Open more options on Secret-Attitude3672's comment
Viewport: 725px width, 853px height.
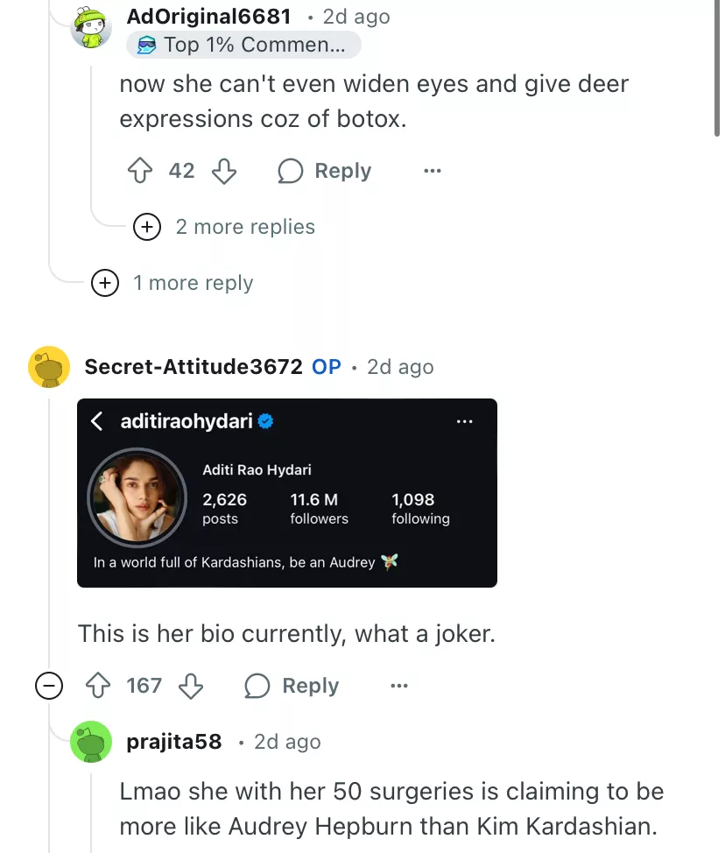(x=399, y=686)
